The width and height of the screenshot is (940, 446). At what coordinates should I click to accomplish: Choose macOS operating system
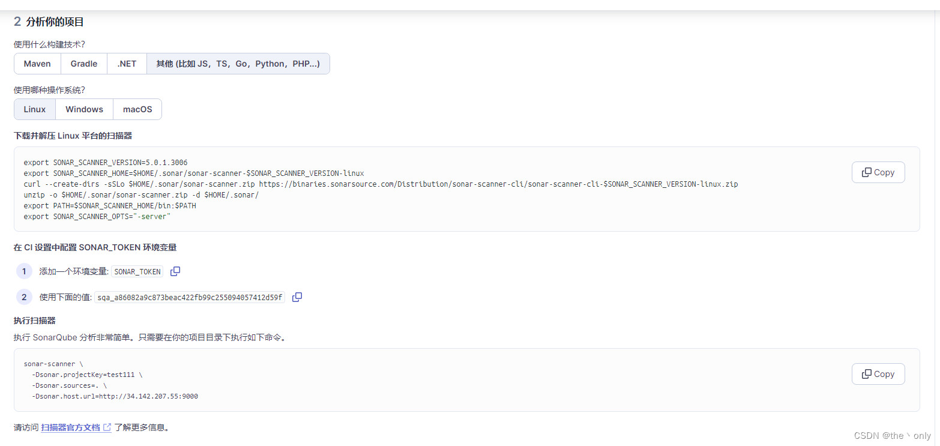coord(137,109)
